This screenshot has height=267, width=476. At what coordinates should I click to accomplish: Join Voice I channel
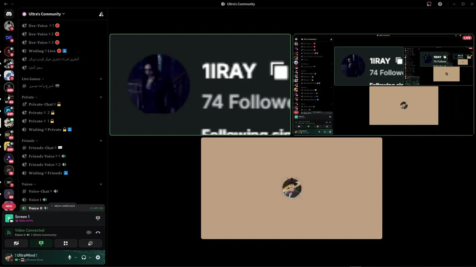pyautogui.click(x=62, y=200)
